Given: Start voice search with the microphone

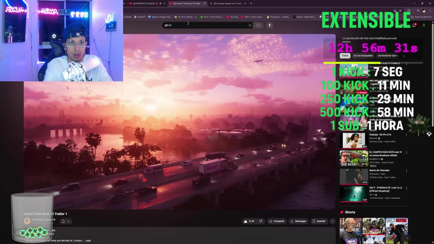Looking at the screenshot, I should coord(270,25).
